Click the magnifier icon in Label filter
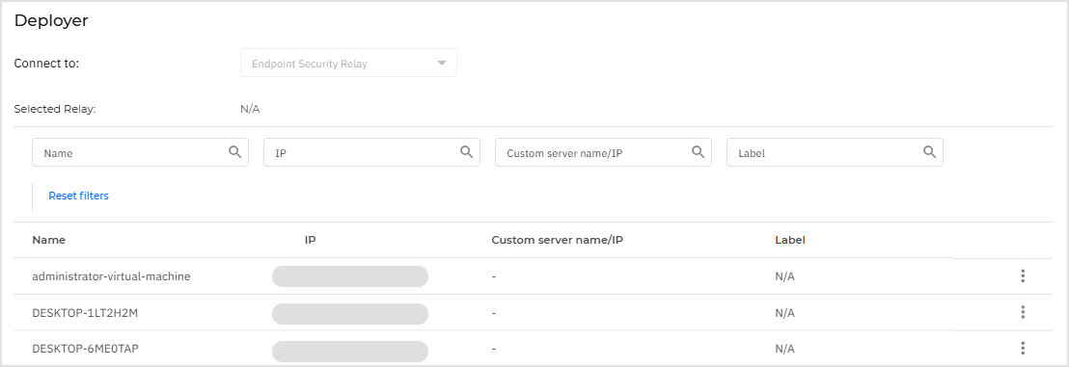 click(x=929, y=152)
